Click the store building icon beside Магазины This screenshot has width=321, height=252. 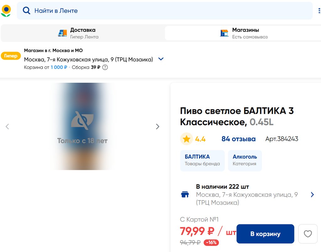tap(224, 33)
